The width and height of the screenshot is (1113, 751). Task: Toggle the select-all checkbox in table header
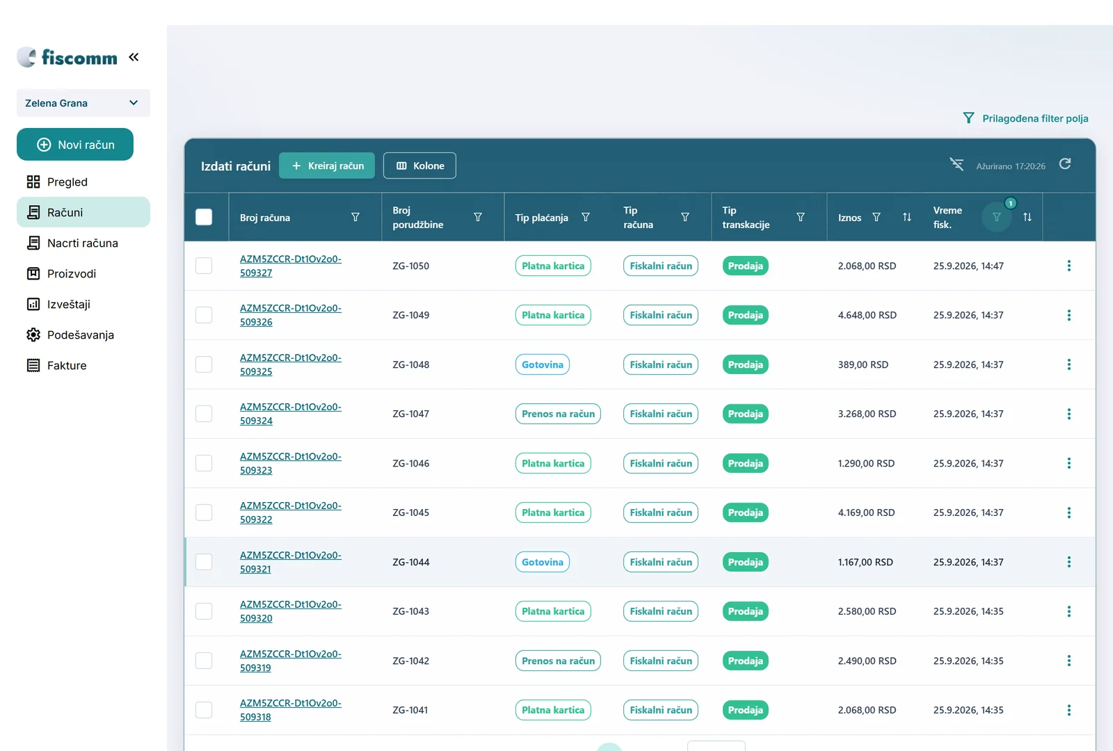[x=204, y=217]
